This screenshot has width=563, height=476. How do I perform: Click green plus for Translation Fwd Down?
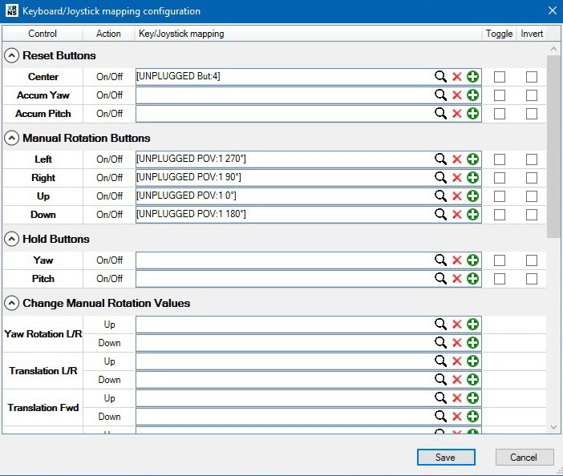(472, 417)
